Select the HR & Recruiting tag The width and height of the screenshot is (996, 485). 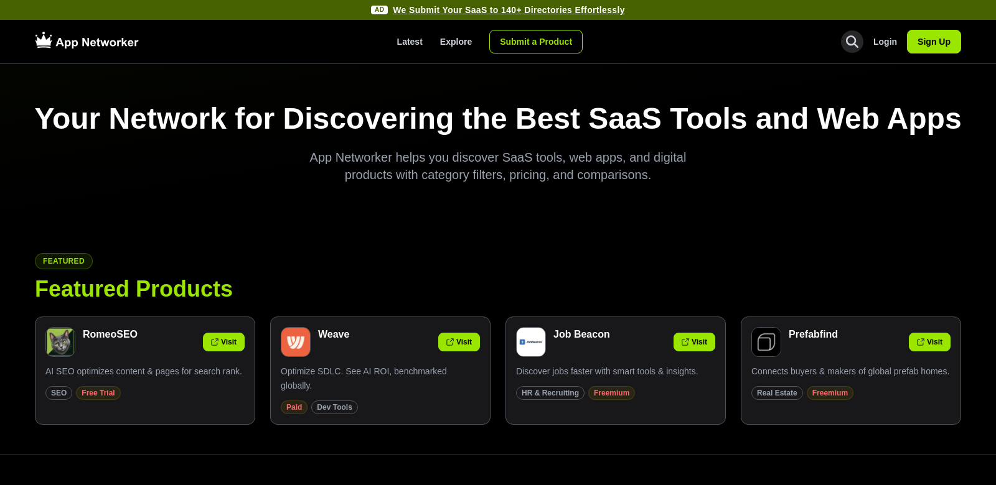[x=550, y=393]
